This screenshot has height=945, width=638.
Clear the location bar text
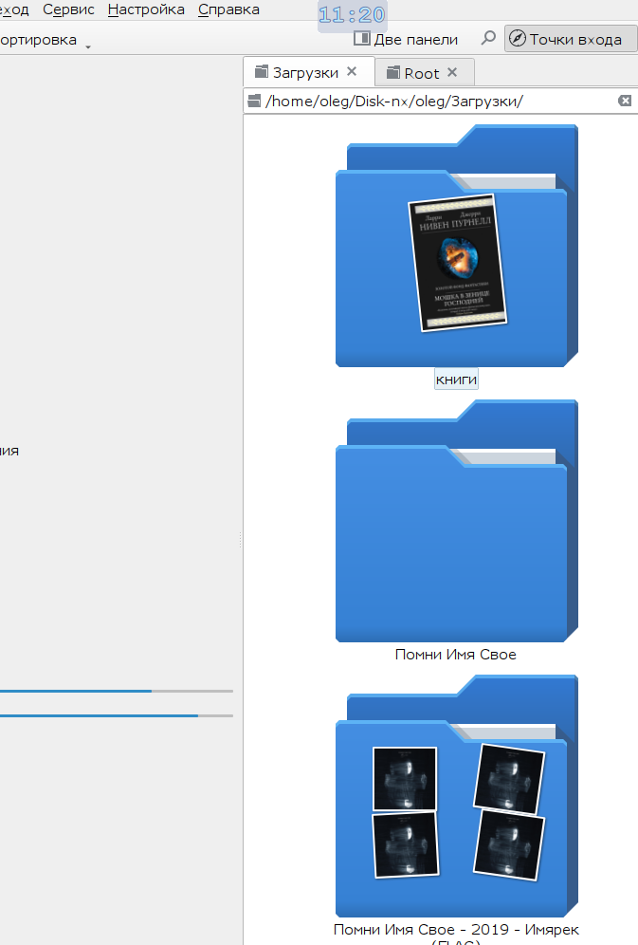[x=625, y=101]
